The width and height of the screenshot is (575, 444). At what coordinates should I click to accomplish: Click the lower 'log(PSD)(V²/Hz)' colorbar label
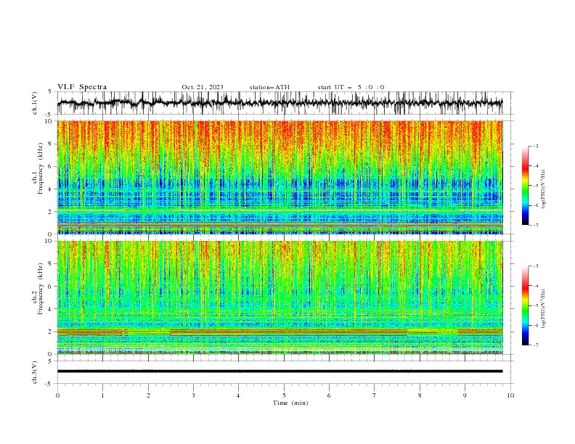pos(544,308)
